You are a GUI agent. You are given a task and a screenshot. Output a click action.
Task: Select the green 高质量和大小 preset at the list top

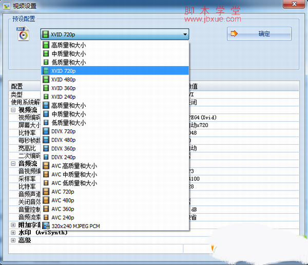coord(115,45)
